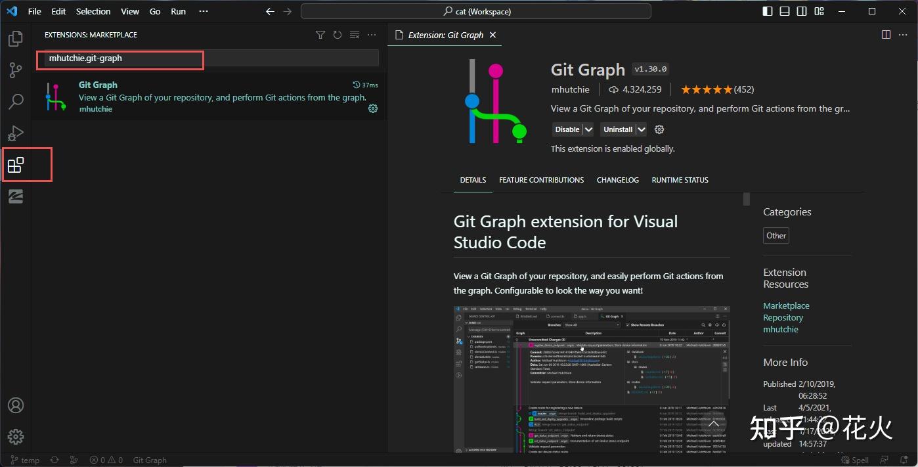918x467 pixels.
Task: Click the Git Graph item in the status bar
Action: coord(149,460)
